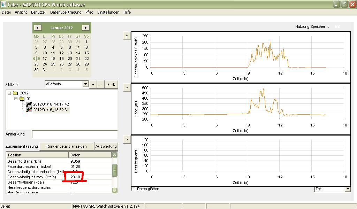Select January 17 in the calendar

[45, 59]
